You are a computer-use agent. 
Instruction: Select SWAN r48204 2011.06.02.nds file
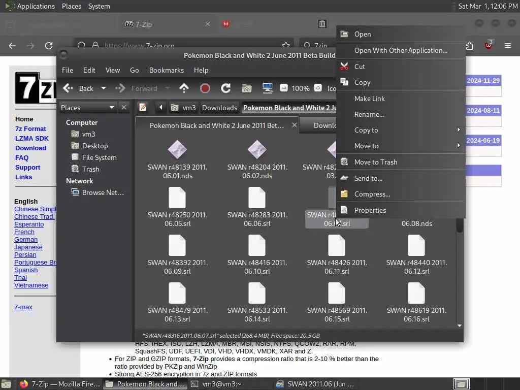tap(257, 159)
